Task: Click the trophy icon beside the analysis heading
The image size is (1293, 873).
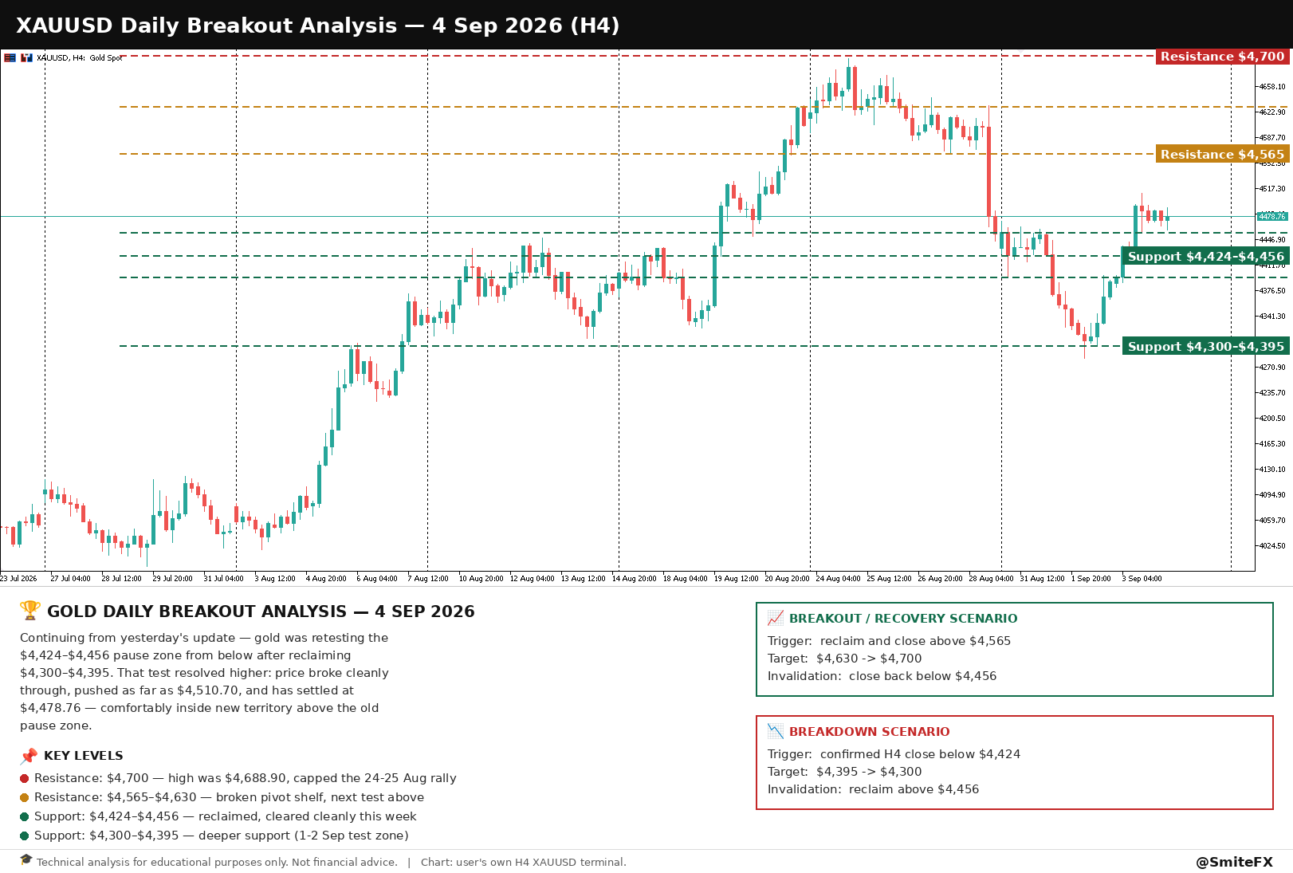Action: (x=29, y=611)
